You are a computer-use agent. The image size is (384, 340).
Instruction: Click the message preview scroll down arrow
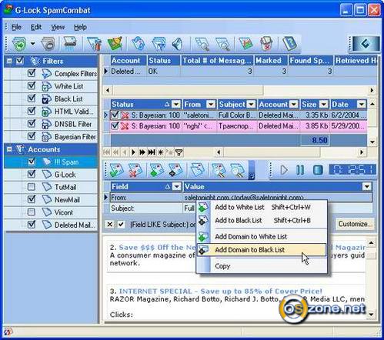(x=372, y=314)
